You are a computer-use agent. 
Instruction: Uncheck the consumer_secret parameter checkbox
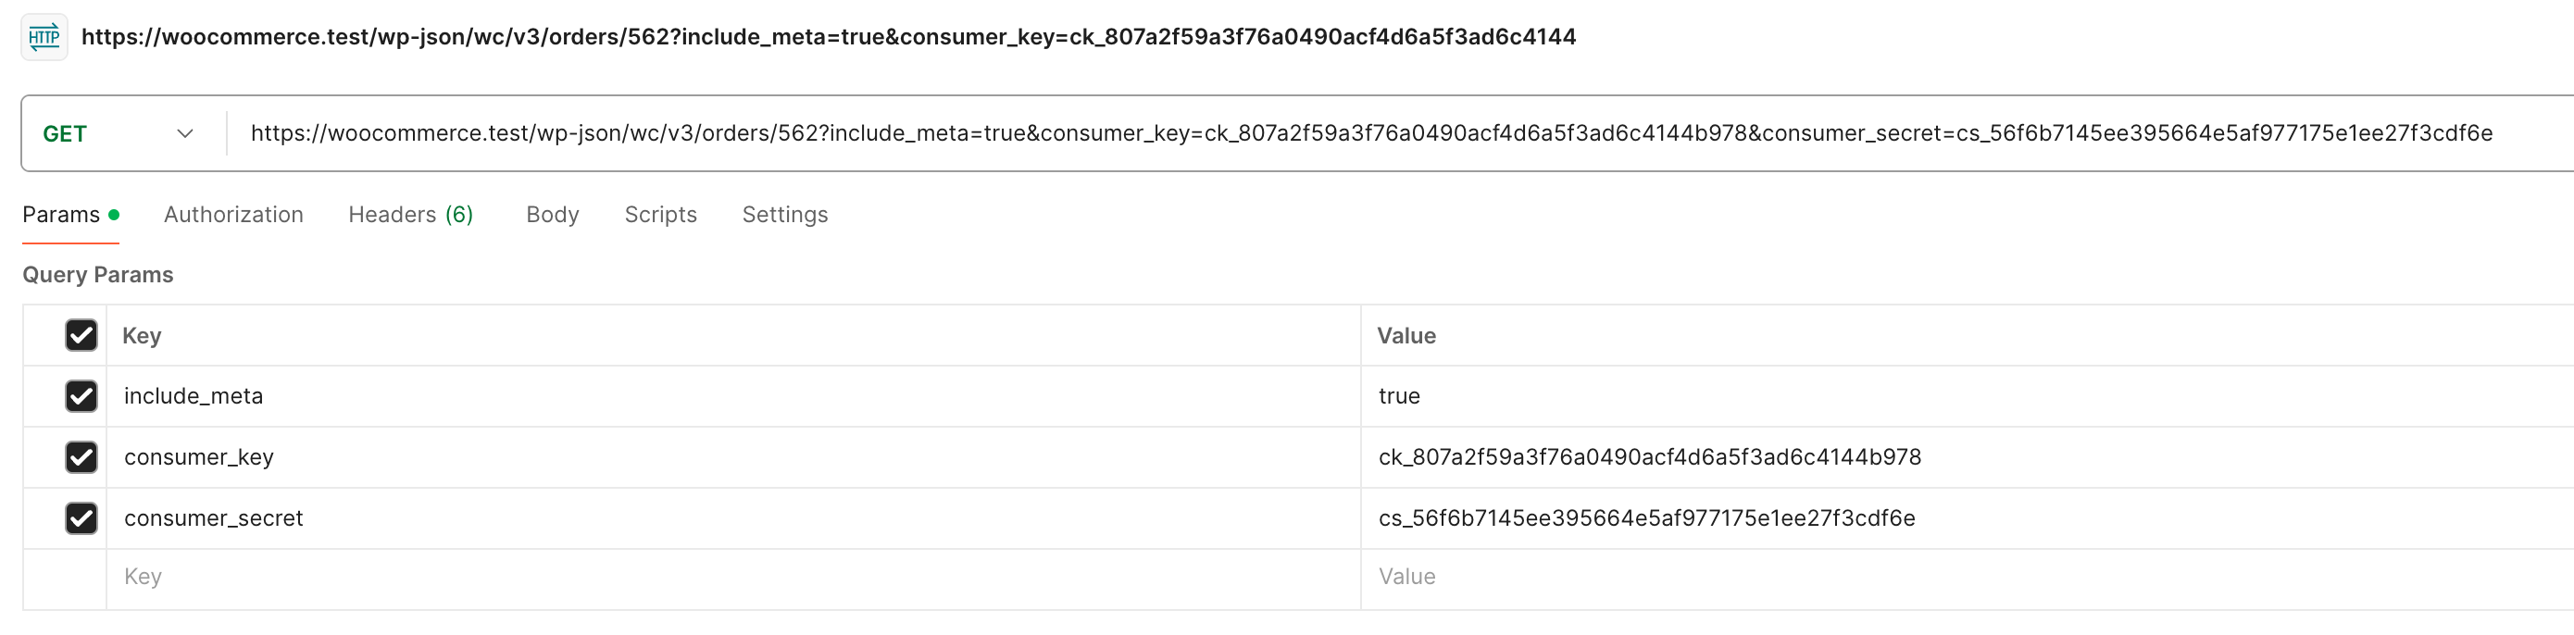pos(81,518)
